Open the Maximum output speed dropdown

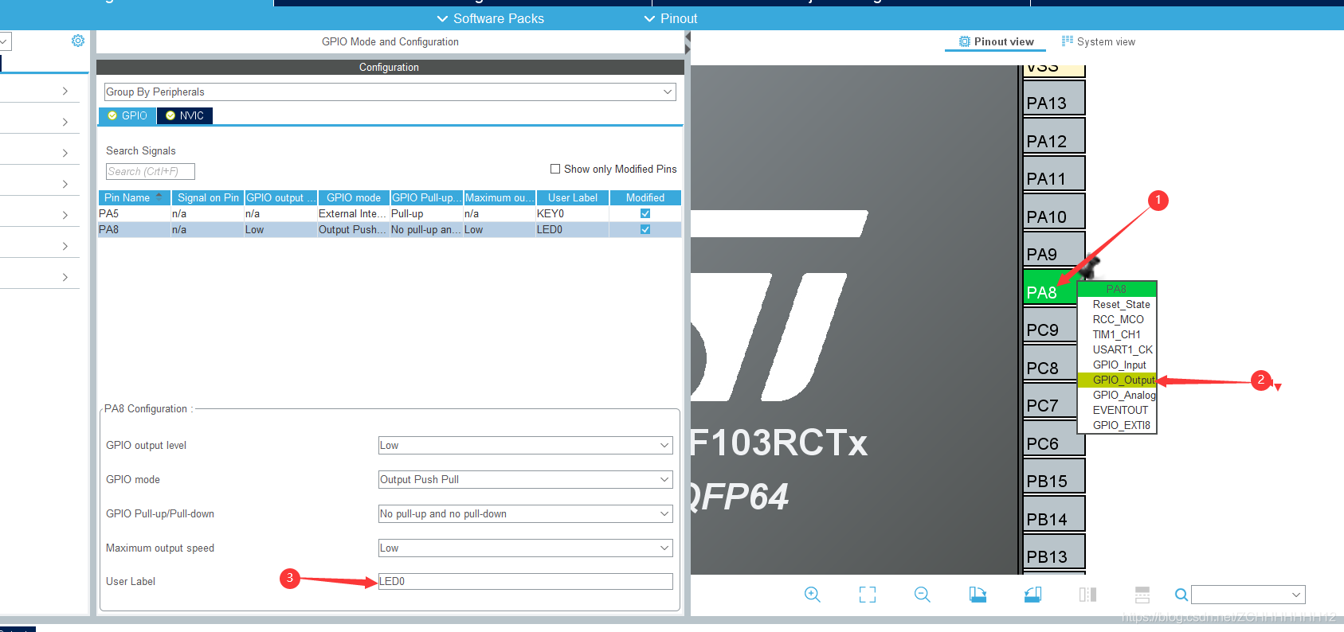pyautogui.click(x=526, y=548)
